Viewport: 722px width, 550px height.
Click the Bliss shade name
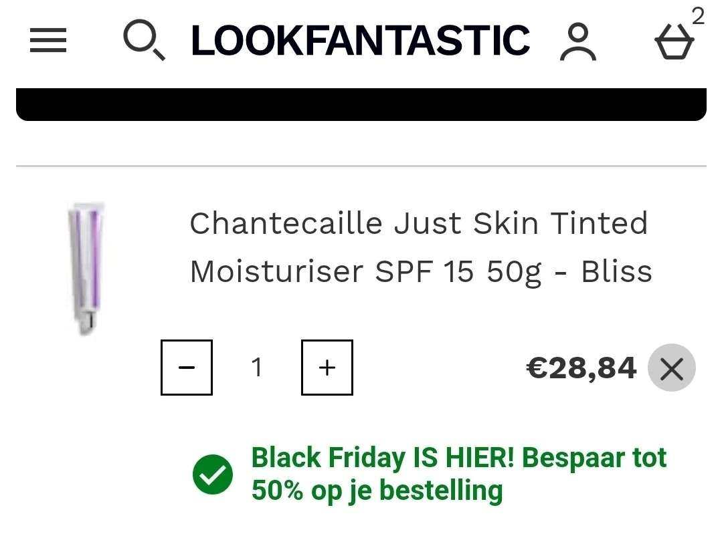[616, 272]
